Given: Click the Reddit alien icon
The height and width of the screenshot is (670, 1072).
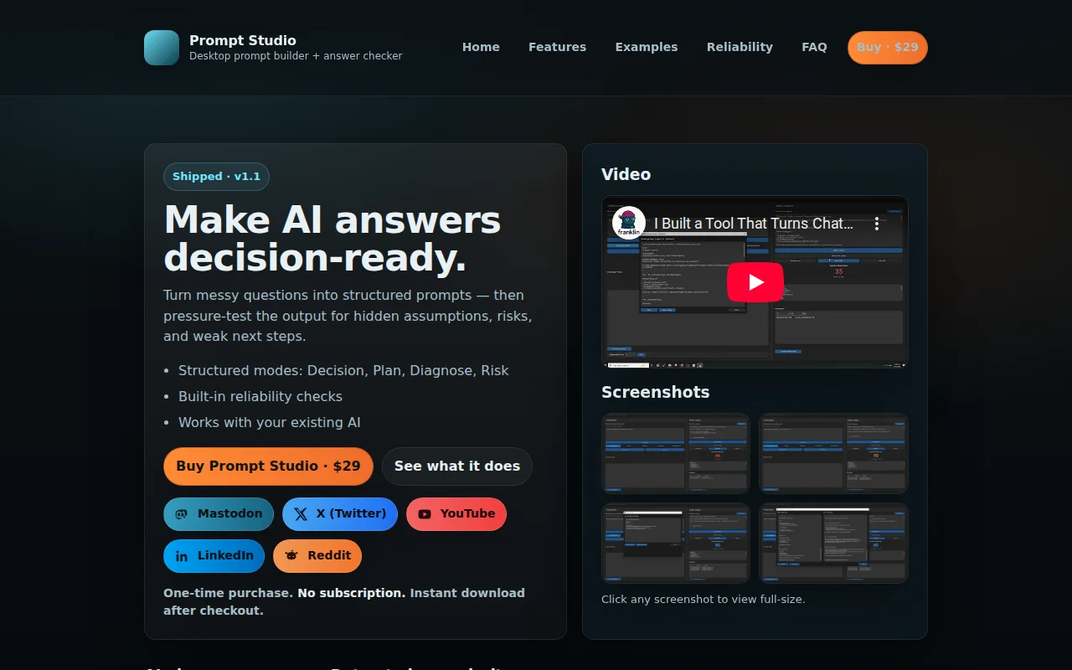Looking at the screenshot, I should click(x=291, y=556).
